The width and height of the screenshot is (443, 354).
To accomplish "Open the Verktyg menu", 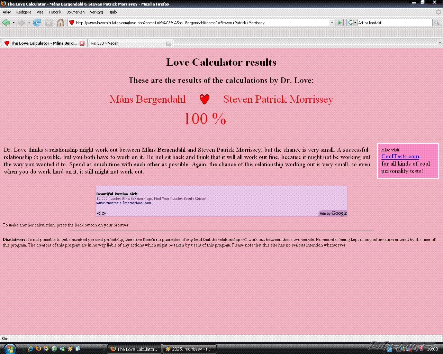I will point(97,12).
